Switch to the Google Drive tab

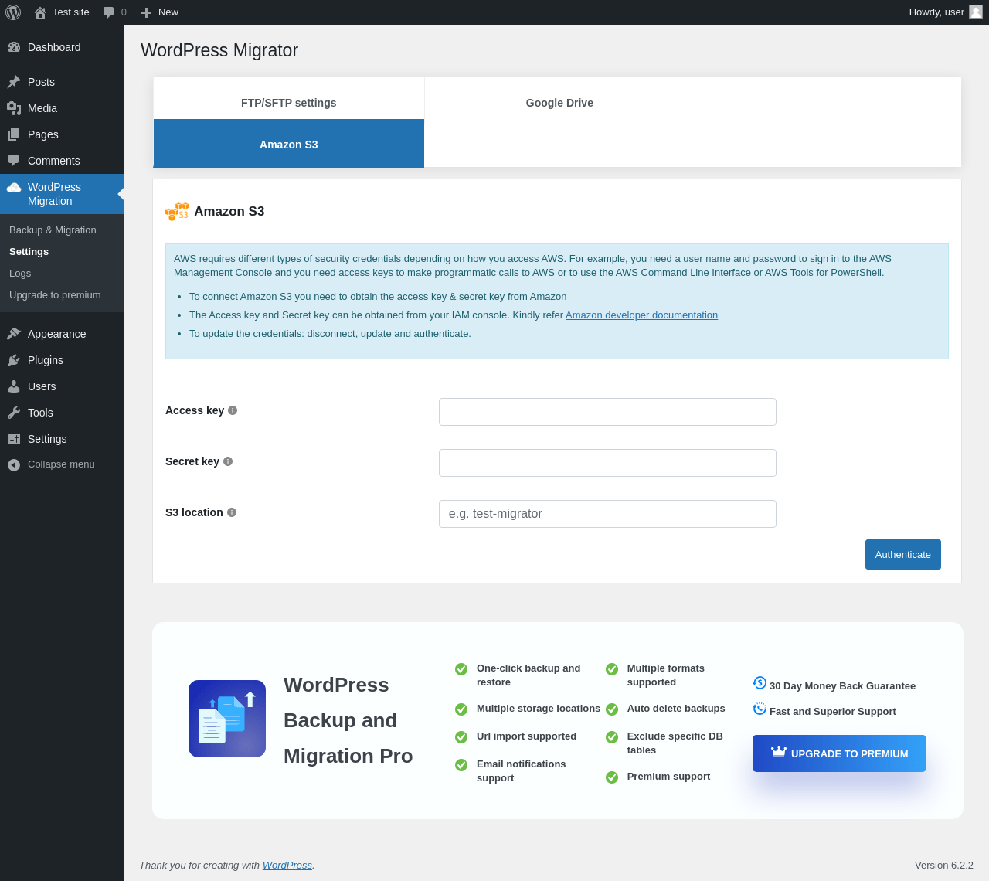(559, 103)
